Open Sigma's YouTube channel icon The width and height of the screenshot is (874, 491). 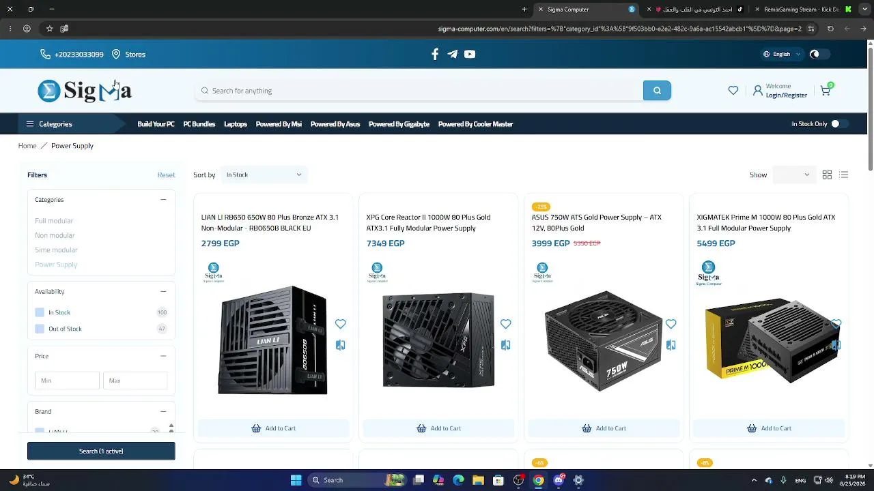(470, 55)
